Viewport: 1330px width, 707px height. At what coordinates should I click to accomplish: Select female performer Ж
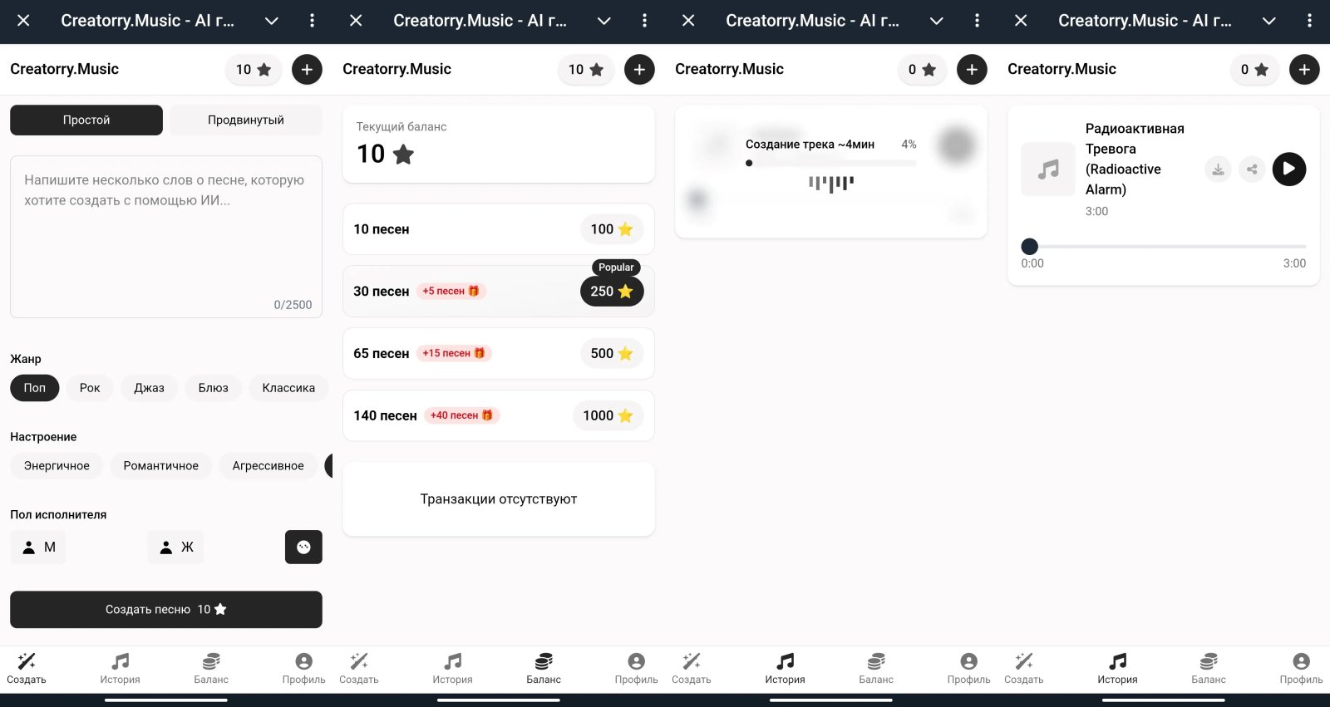coord(175,547)
